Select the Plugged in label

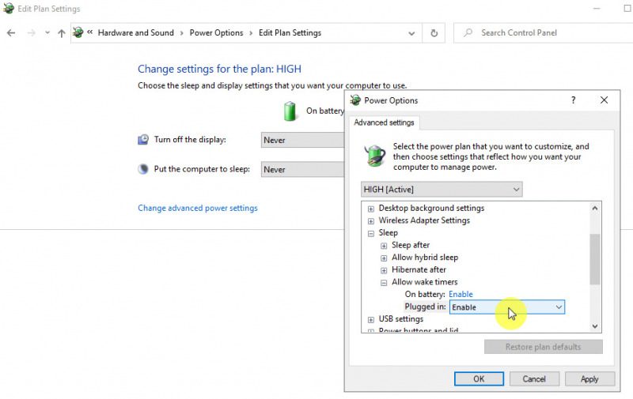[x=425, y=307]
